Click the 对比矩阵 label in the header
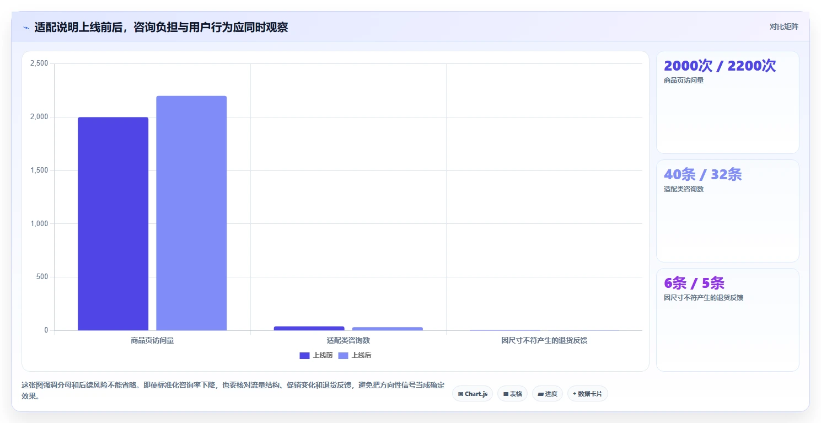The height and width of the screenshot is (423, 821). (x=784, y=26)
